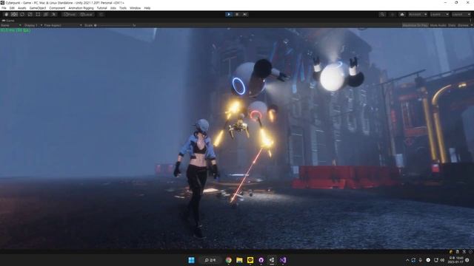Open the Game/Simulator view dropdown
Screen dimensions: 474x266
click(11, 25)
